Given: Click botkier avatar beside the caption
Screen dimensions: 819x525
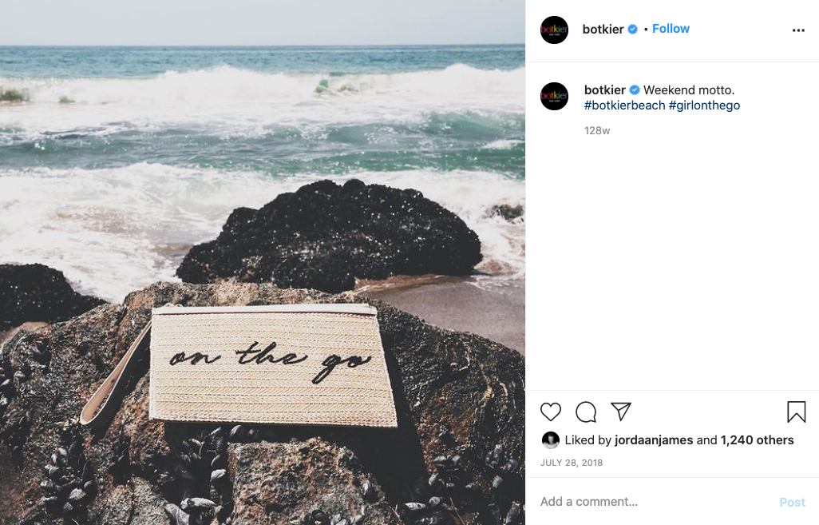Looking at the screenshot, I should [554, 96].
